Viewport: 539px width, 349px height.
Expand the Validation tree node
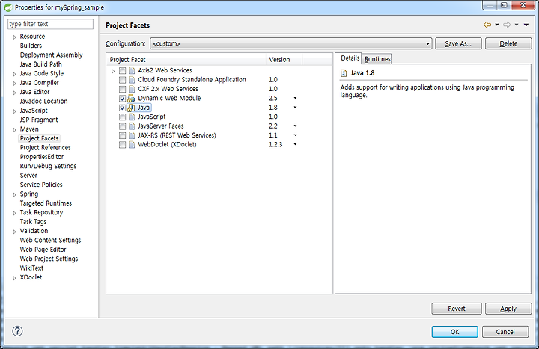coord(14,232)
